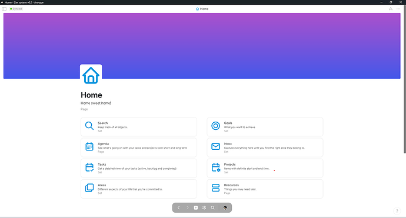This screenshot has width=406, height=218.
Task: Open the Search set card
Action: coord(139,127)
